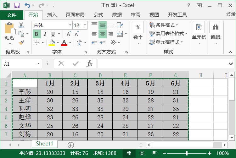This screenshot has width=236, height=158.
Task: Toggle Bold formatting
Action: [37, 34]
